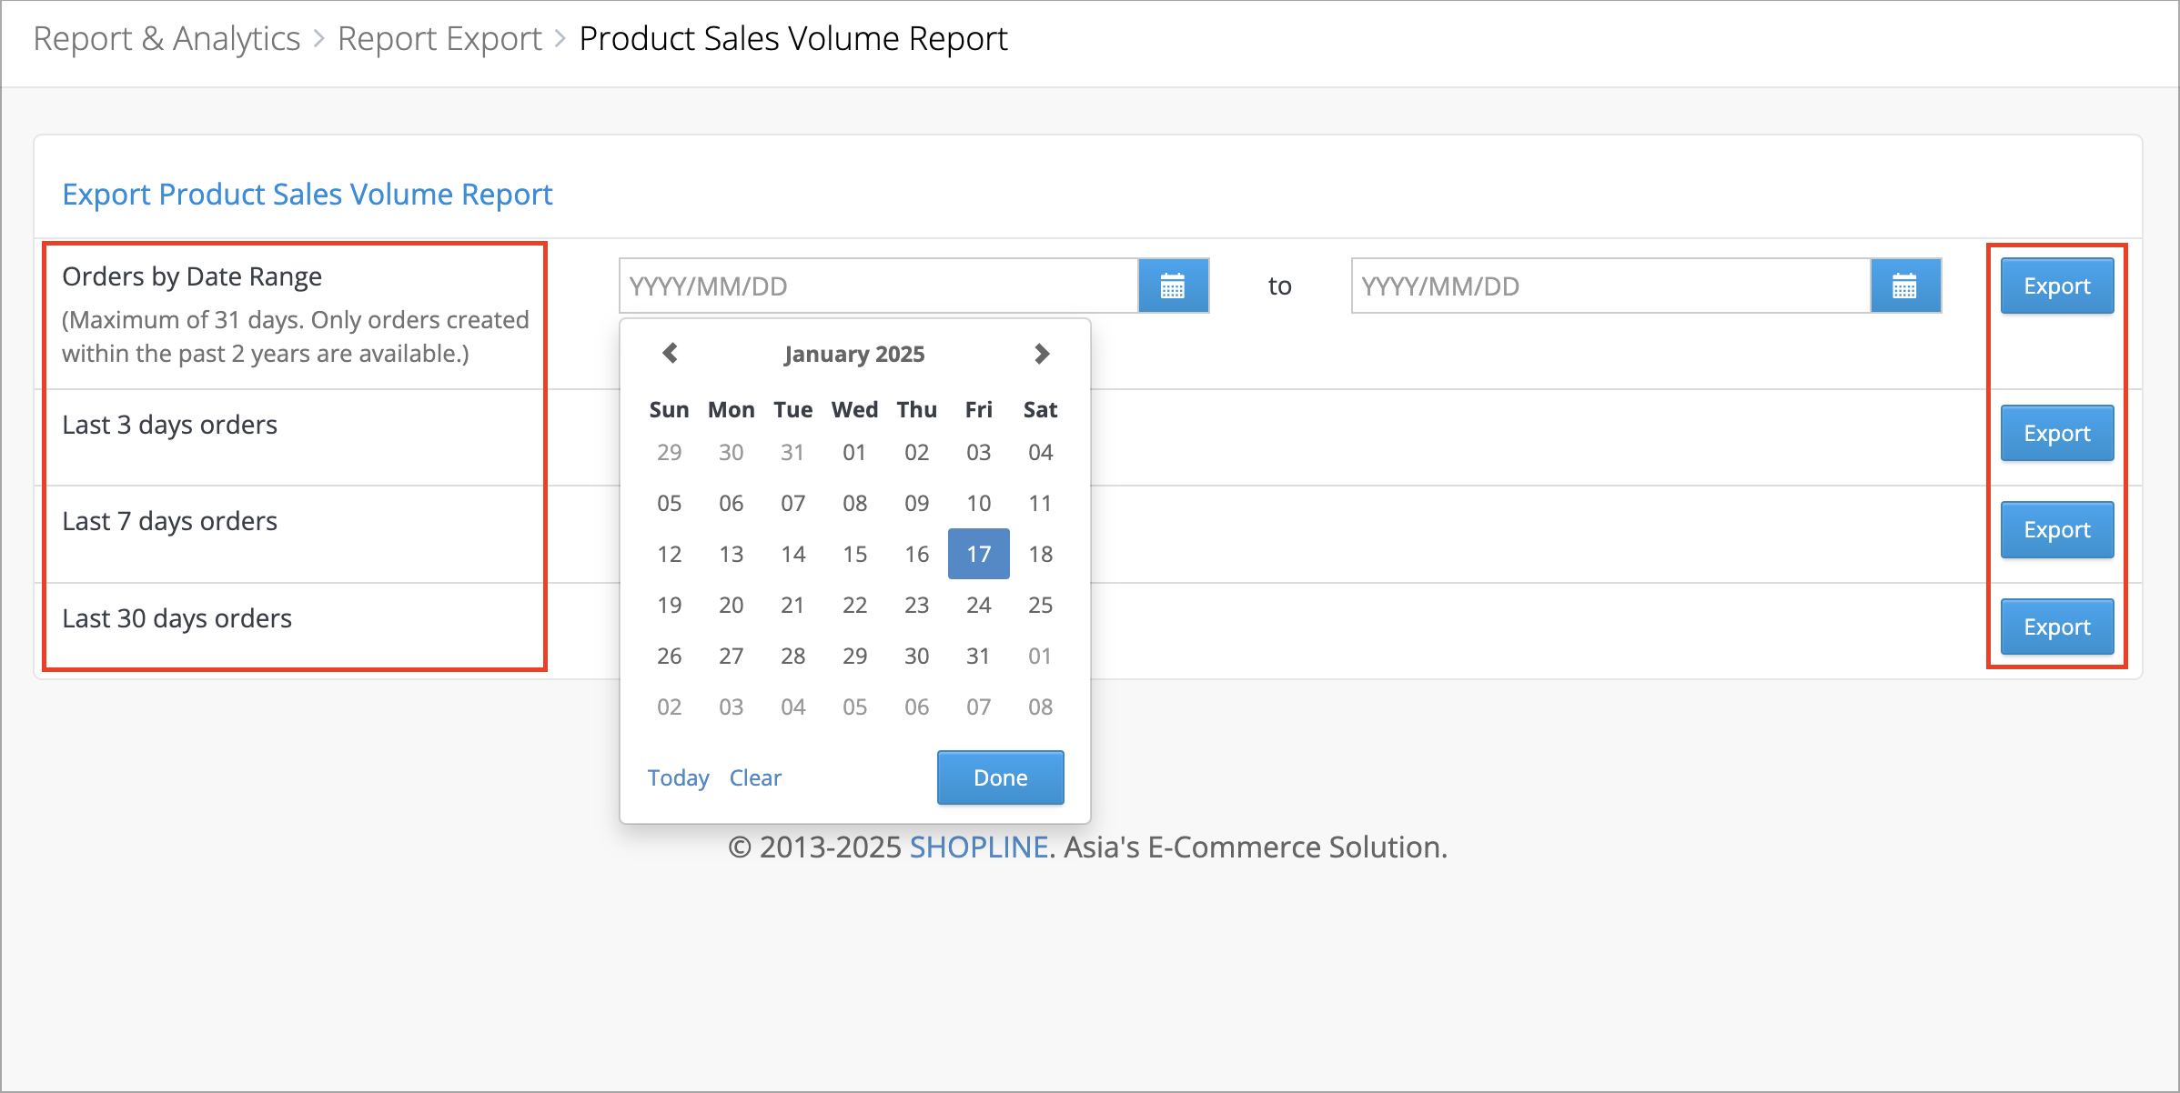This screenshot has height=1093, width=2180.
Task: Select January 11 in the calendar
Action: click(x=1041, y=503)
